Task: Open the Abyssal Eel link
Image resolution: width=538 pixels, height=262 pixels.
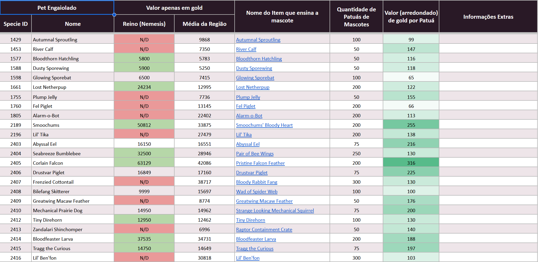Action: (x=248, y=144)
